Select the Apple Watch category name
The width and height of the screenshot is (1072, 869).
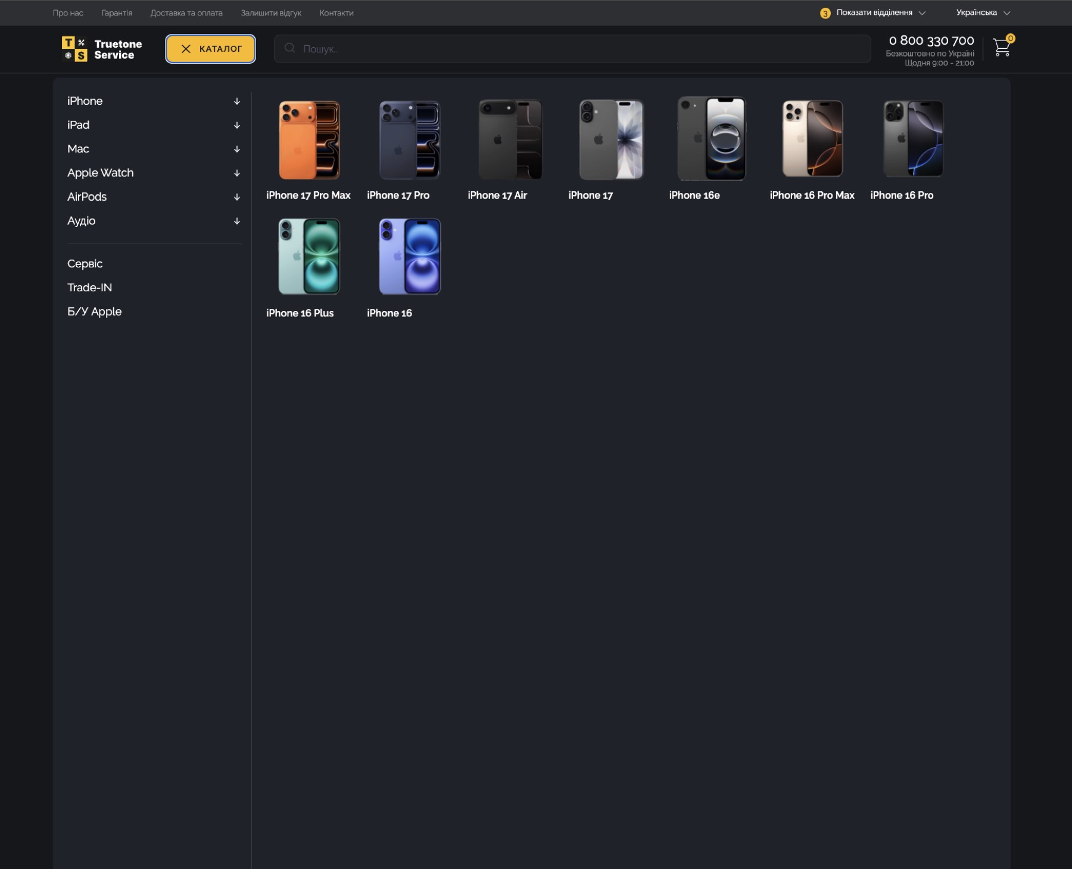point(101,173)
